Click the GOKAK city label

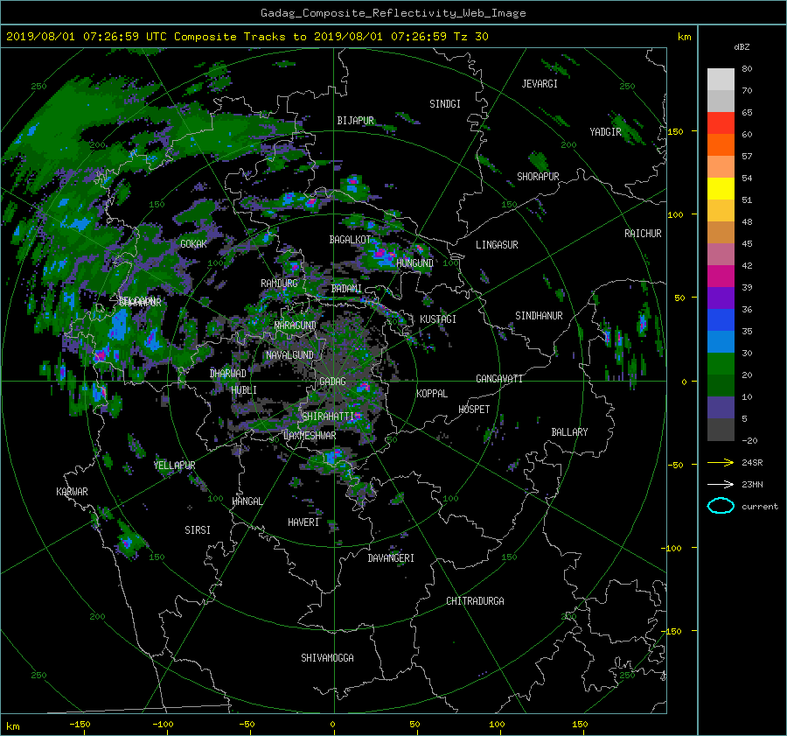pyautogui.click(x=193, y=244)
